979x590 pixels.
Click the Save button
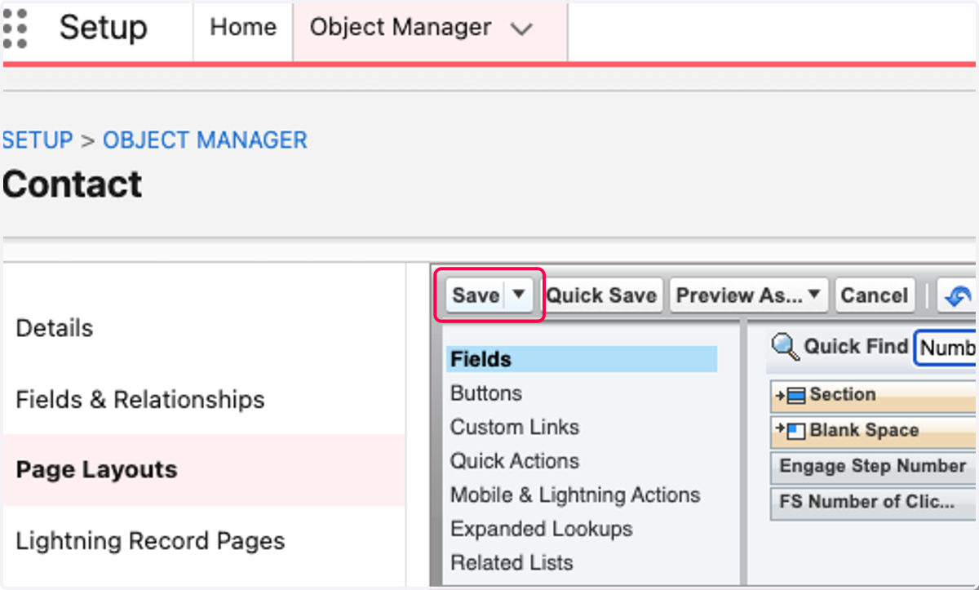point(476,295)
